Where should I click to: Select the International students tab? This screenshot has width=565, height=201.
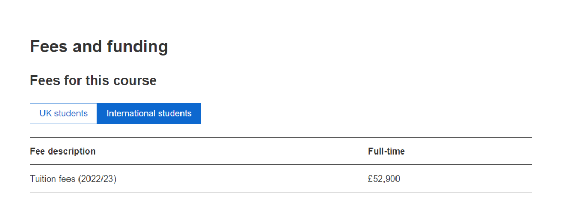(149, 114)
